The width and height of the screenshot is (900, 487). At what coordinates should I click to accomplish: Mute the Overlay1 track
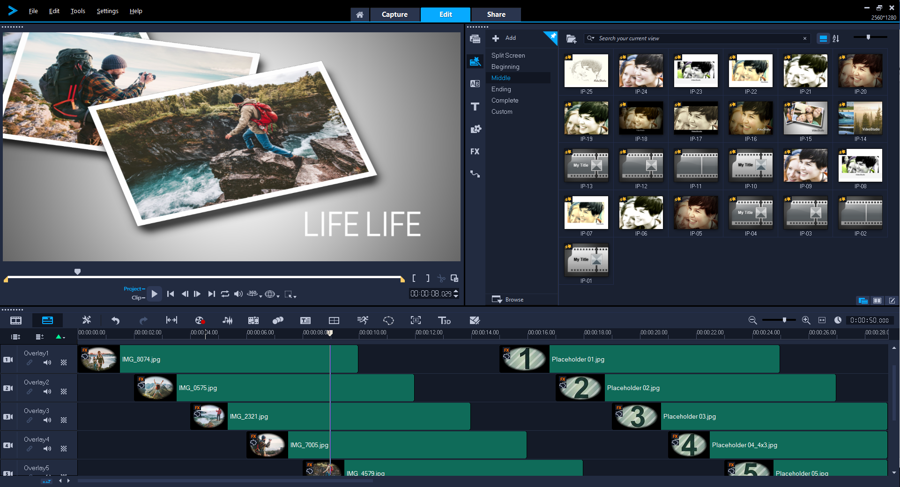tap(47, 362)
